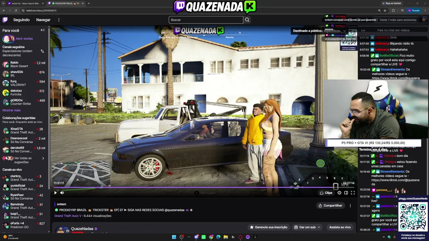Open Abrir stories
This screenshot has height=241, width=429.
pos(24,38)
